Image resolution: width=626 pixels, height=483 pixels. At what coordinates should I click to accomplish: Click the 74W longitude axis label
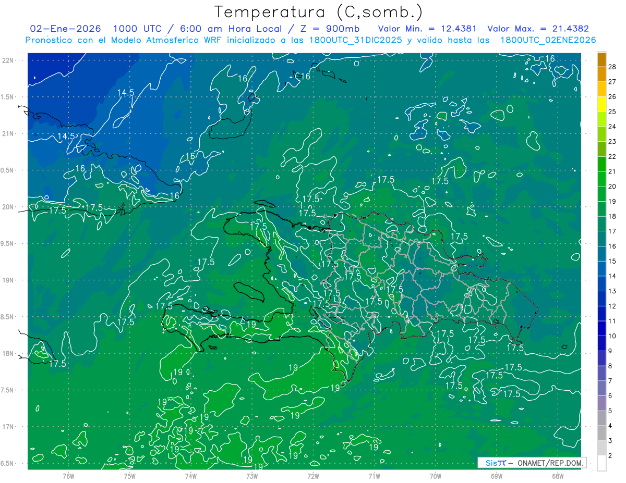pos(190,476)
